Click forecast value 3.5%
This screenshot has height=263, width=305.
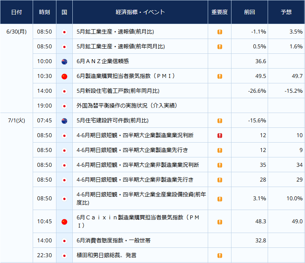click(x=296, y=32)
